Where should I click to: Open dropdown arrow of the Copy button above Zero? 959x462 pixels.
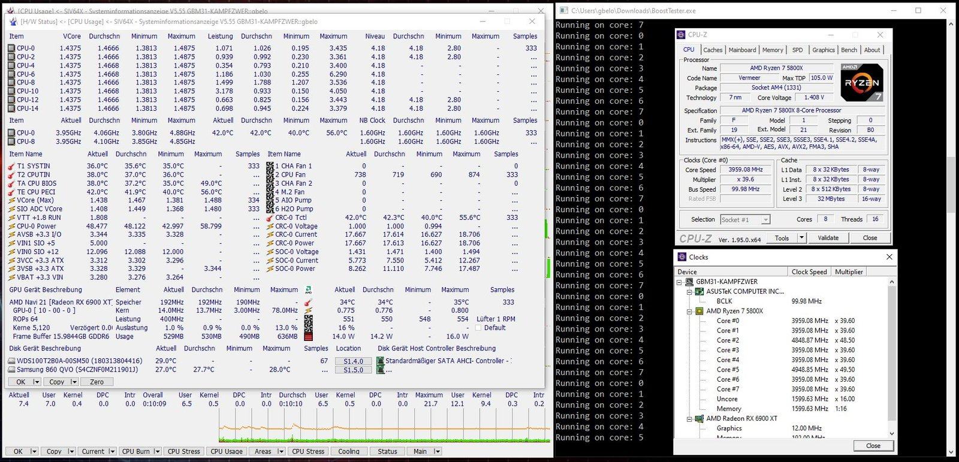[74, 382]
